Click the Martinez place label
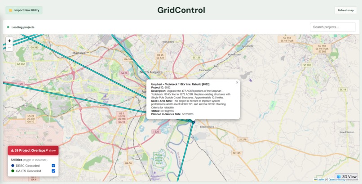This screenshot has width=362, height=184. [x=79, y=53]
